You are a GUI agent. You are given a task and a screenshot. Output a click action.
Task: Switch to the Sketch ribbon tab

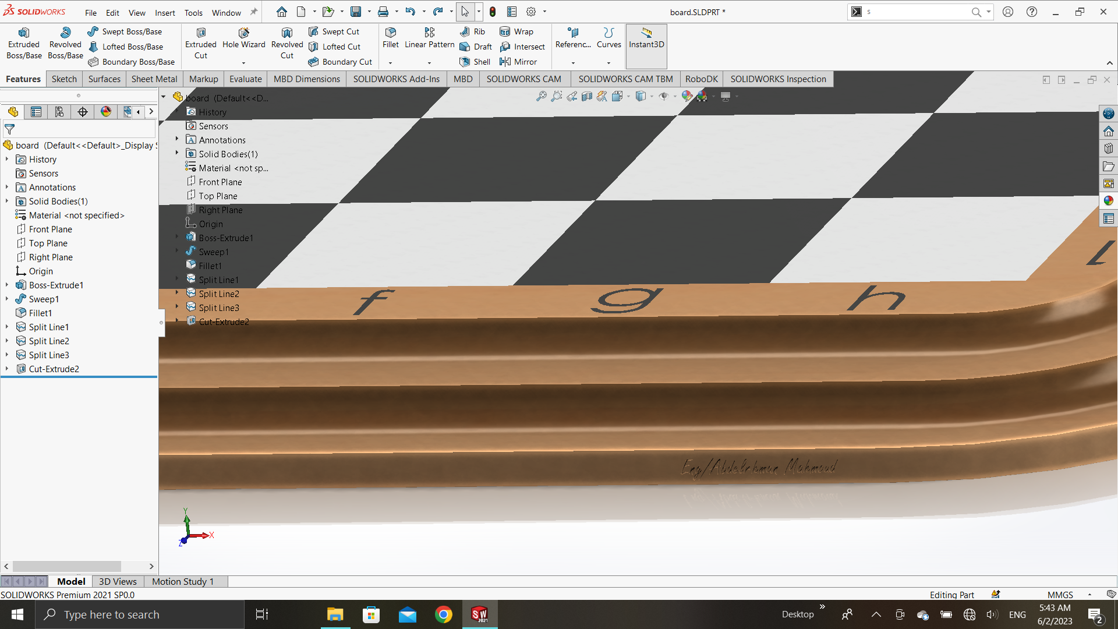[64, 79]
